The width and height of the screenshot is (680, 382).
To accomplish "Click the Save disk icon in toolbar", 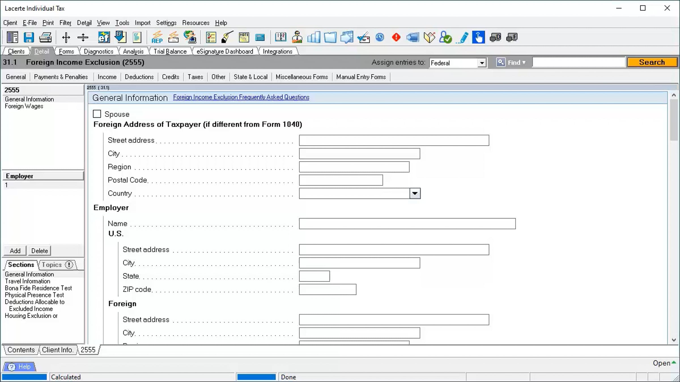I will [x=29, y=37].
